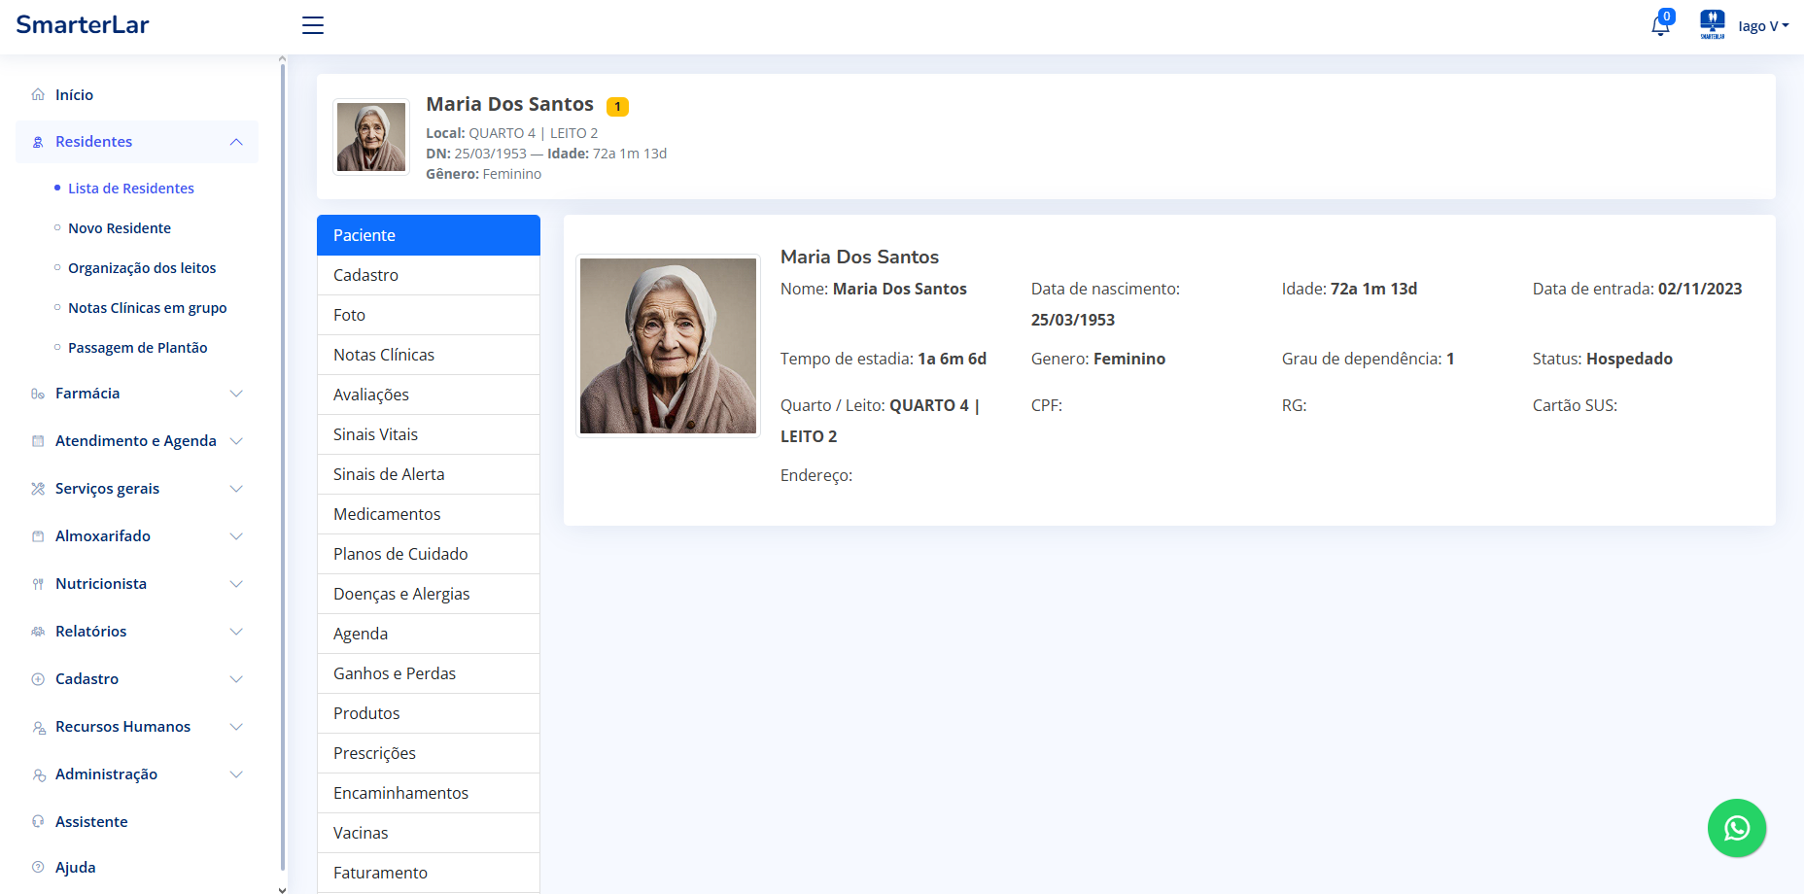Click the Assistente headset icon
1804x894 pixels.
pyautogui.click(x=38, y=822)
